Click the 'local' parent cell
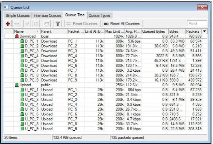This screenshot has height=144, width=213. [x=45, y=36]
